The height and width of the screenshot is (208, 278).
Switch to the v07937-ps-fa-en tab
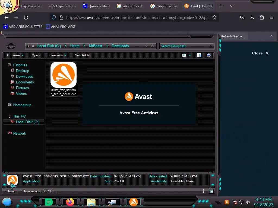[x=62, y=6]
